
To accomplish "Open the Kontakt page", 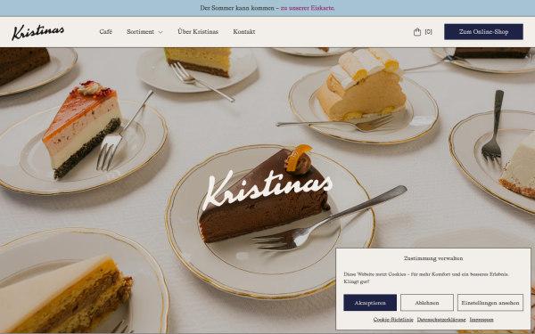I will tap(244, 32).
